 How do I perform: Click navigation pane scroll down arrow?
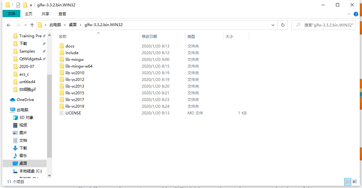point(49,176)
